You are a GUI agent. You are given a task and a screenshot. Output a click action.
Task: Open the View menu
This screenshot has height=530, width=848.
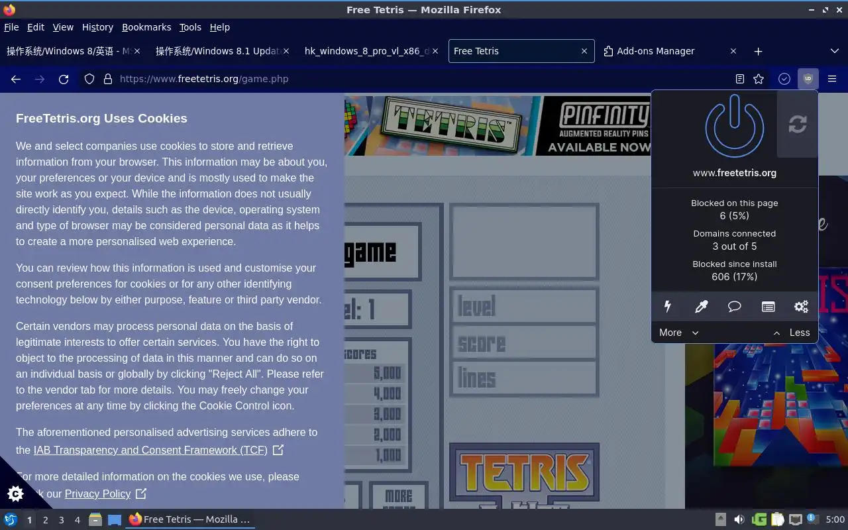click(63, 27)
